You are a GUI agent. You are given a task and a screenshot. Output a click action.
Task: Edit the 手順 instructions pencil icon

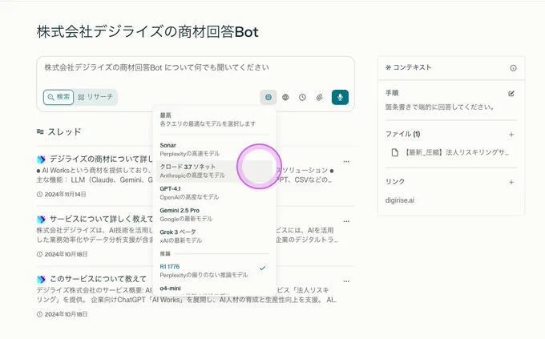[x=511, y=94]
